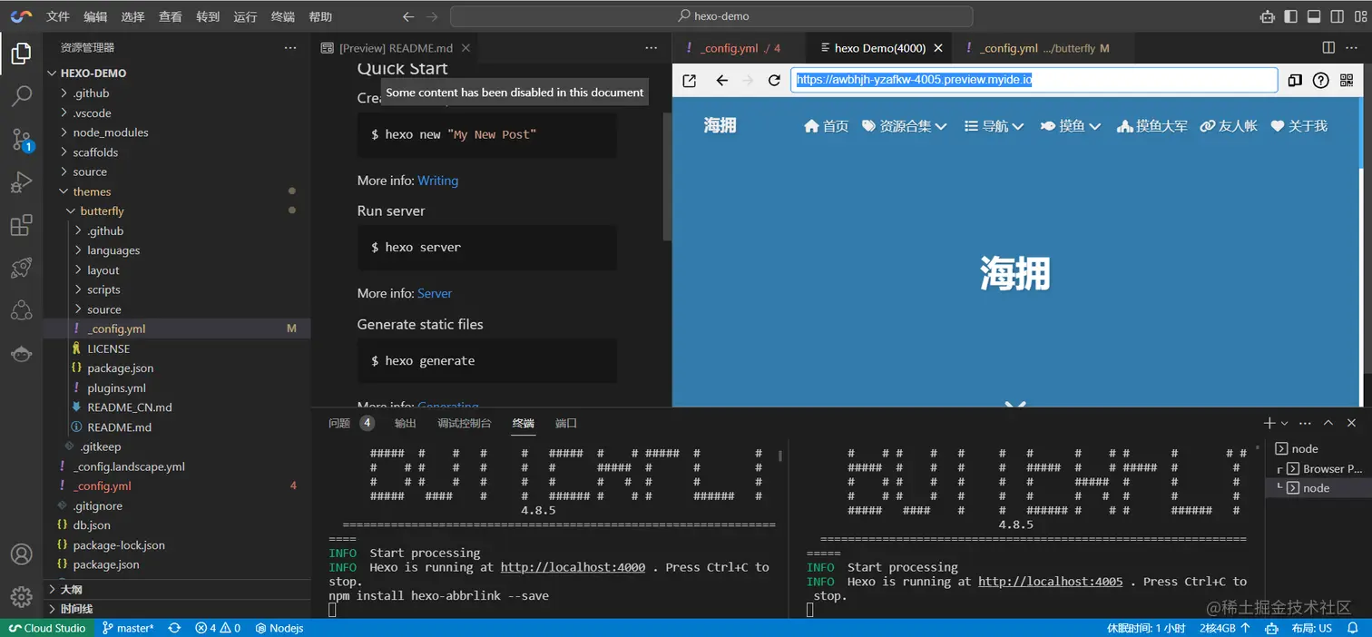Show the preview QR code
Image resolution: width=1372 pixels, height=637 pixels.
(x=1347, y=81)
